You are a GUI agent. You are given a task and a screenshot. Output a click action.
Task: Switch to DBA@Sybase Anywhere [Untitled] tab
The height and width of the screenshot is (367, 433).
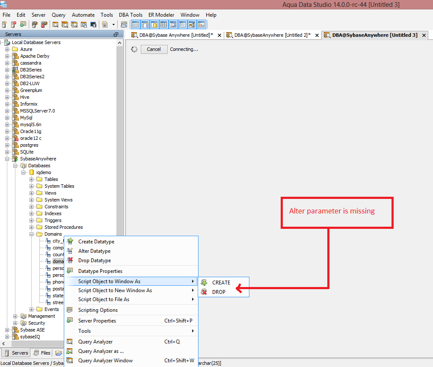[176, 35]
